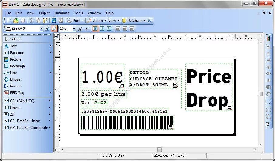
Task: Open the Tools menu
Action: pyautogui.click(x=78, y=13)
